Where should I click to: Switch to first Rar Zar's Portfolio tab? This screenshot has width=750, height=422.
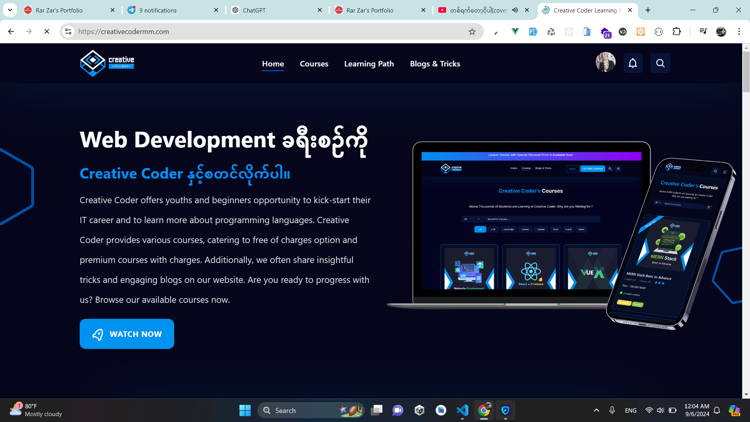[x=70, y=10]
